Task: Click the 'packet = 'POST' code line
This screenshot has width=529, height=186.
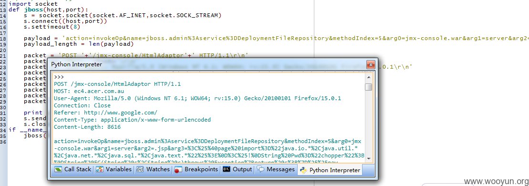Action: (136, 56)
